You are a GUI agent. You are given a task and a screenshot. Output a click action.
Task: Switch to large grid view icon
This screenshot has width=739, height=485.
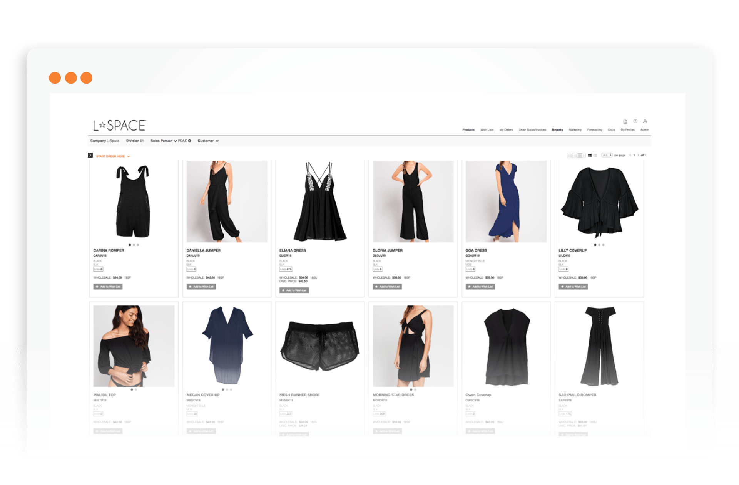[x=590, y=155]
